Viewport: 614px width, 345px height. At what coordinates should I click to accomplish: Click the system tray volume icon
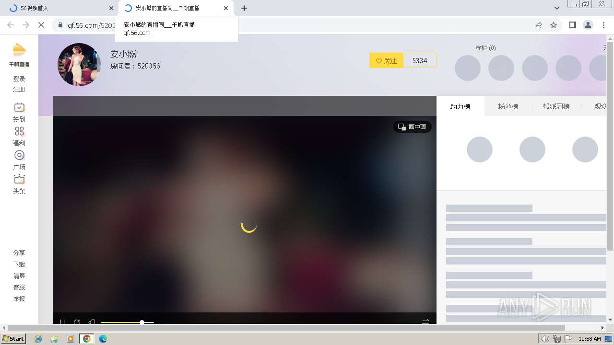tap(545, 339)
